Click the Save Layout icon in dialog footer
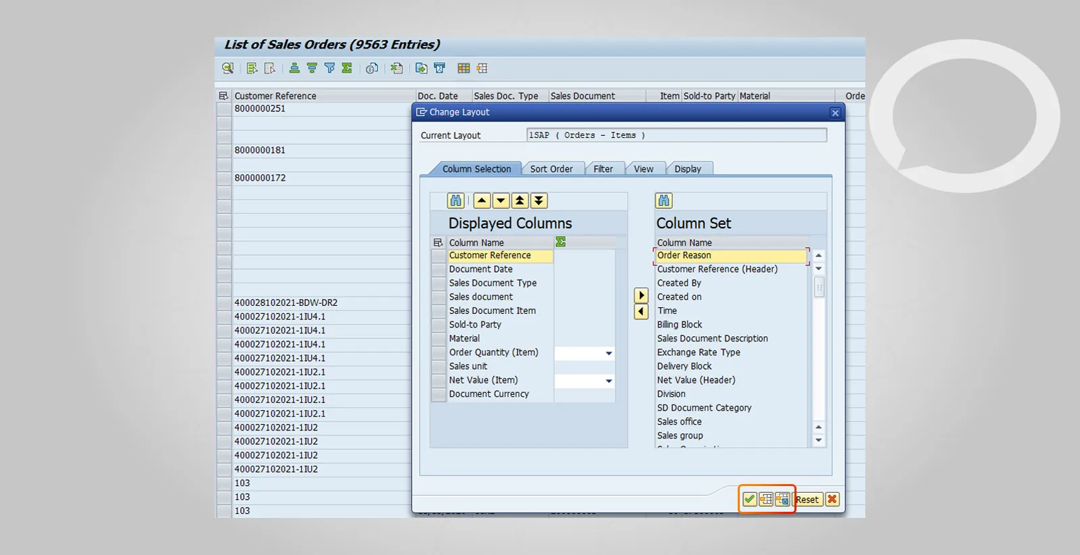1080x555 pixels. (x=782, y=500)
